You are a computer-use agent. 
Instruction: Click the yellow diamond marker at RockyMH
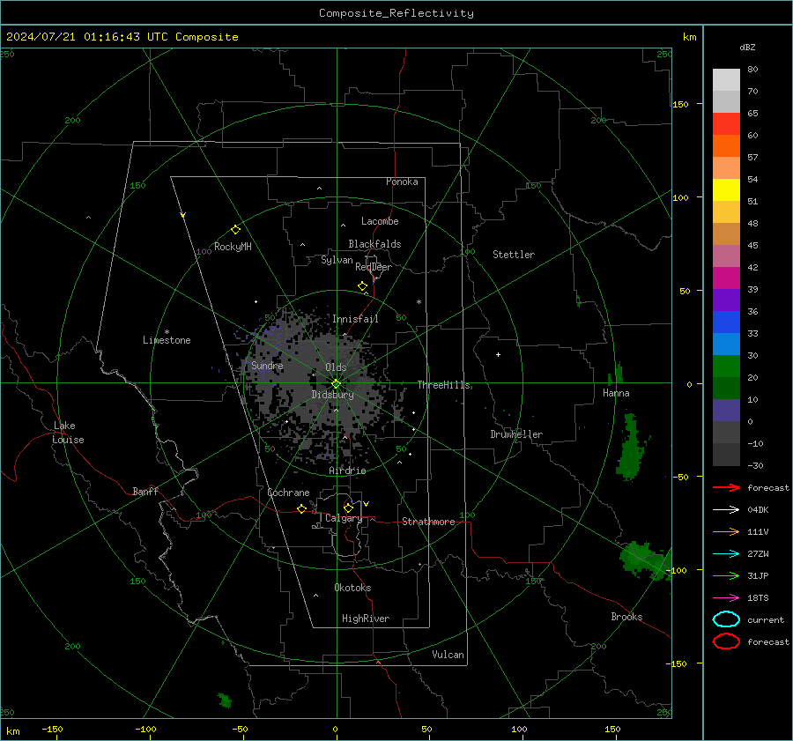tap(235, 230)
